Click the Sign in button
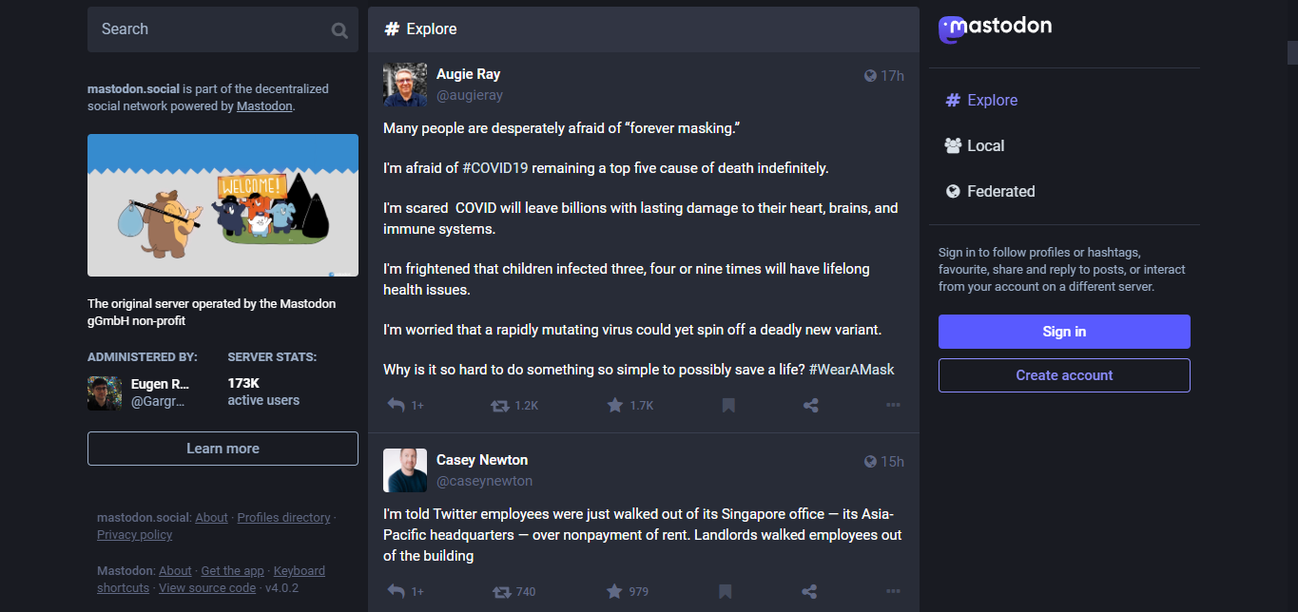Image resolution: width=1298 pixels, height=612 pixels. pos(1064,332)
